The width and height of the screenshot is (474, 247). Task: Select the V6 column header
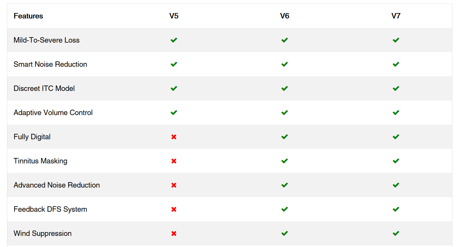[x=284, y=16]
